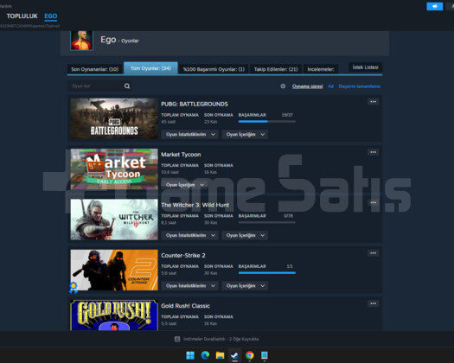Screen dimensions: 454x363
Task: Expand Witcher 3 Oyun İçeriğim dropdown
Action: (x=245, y=235)
